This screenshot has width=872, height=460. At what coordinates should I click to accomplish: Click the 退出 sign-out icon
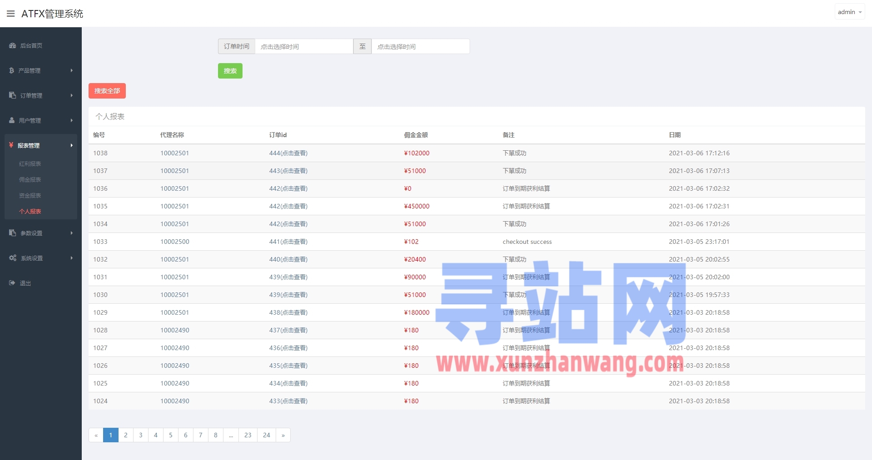point(12,283)
